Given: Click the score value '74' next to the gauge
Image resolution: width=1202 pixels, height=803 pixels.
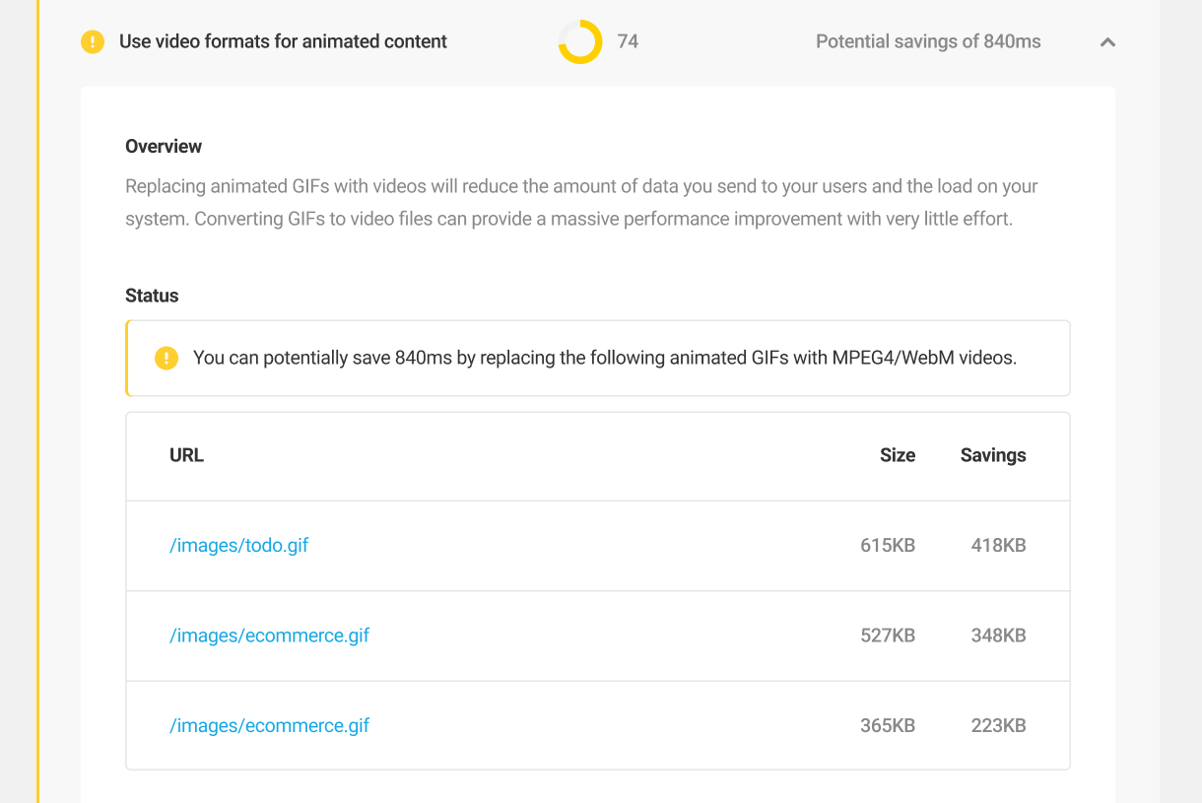Looking at the screenshot, I should point(629,42).
